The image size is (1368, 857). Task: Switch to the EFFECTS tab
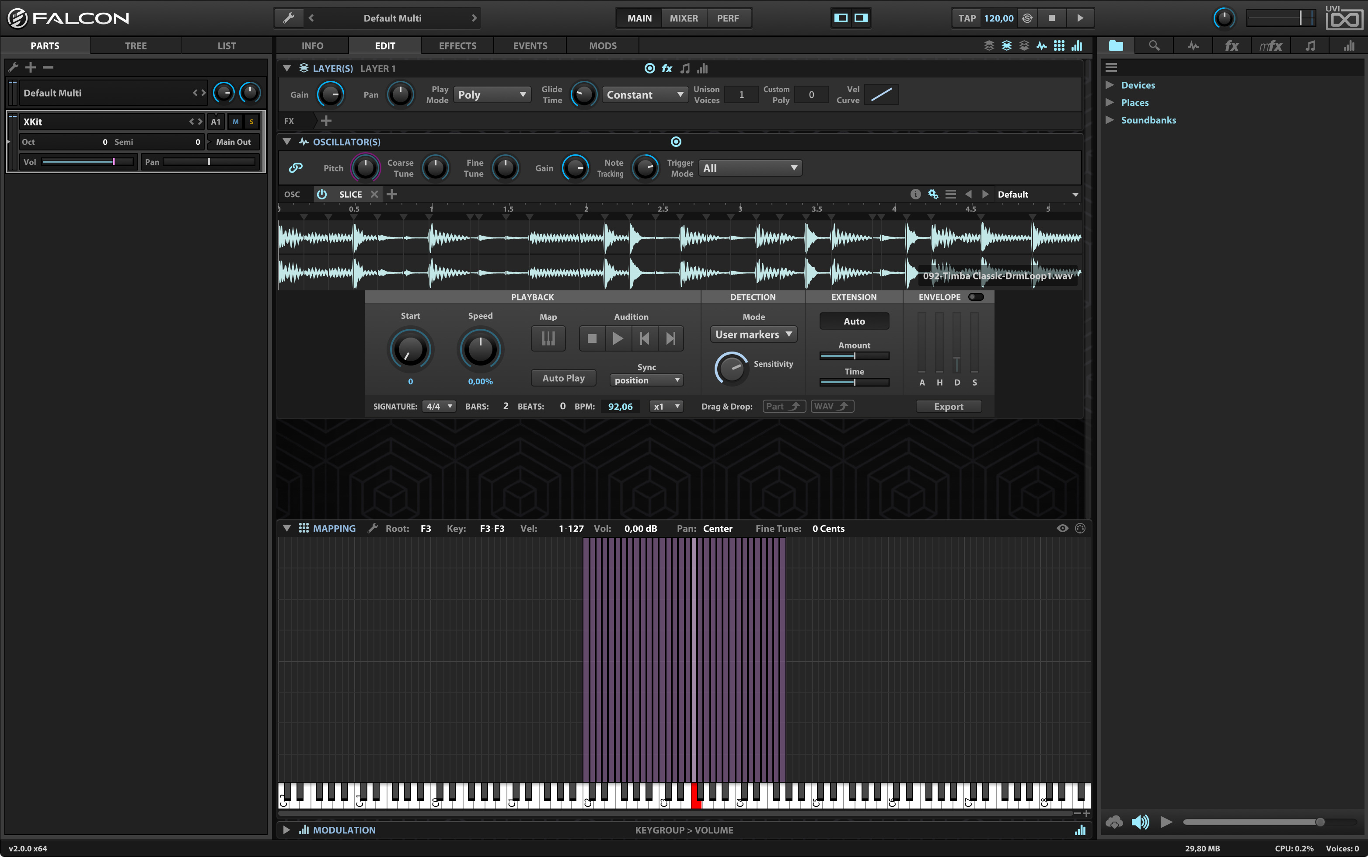(457, 46)
